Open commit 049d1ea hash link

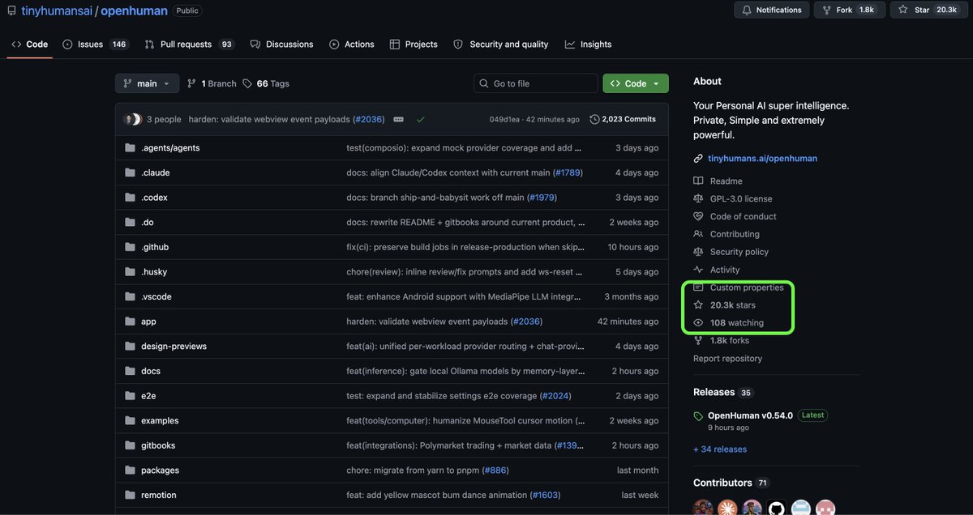[504, 120]
